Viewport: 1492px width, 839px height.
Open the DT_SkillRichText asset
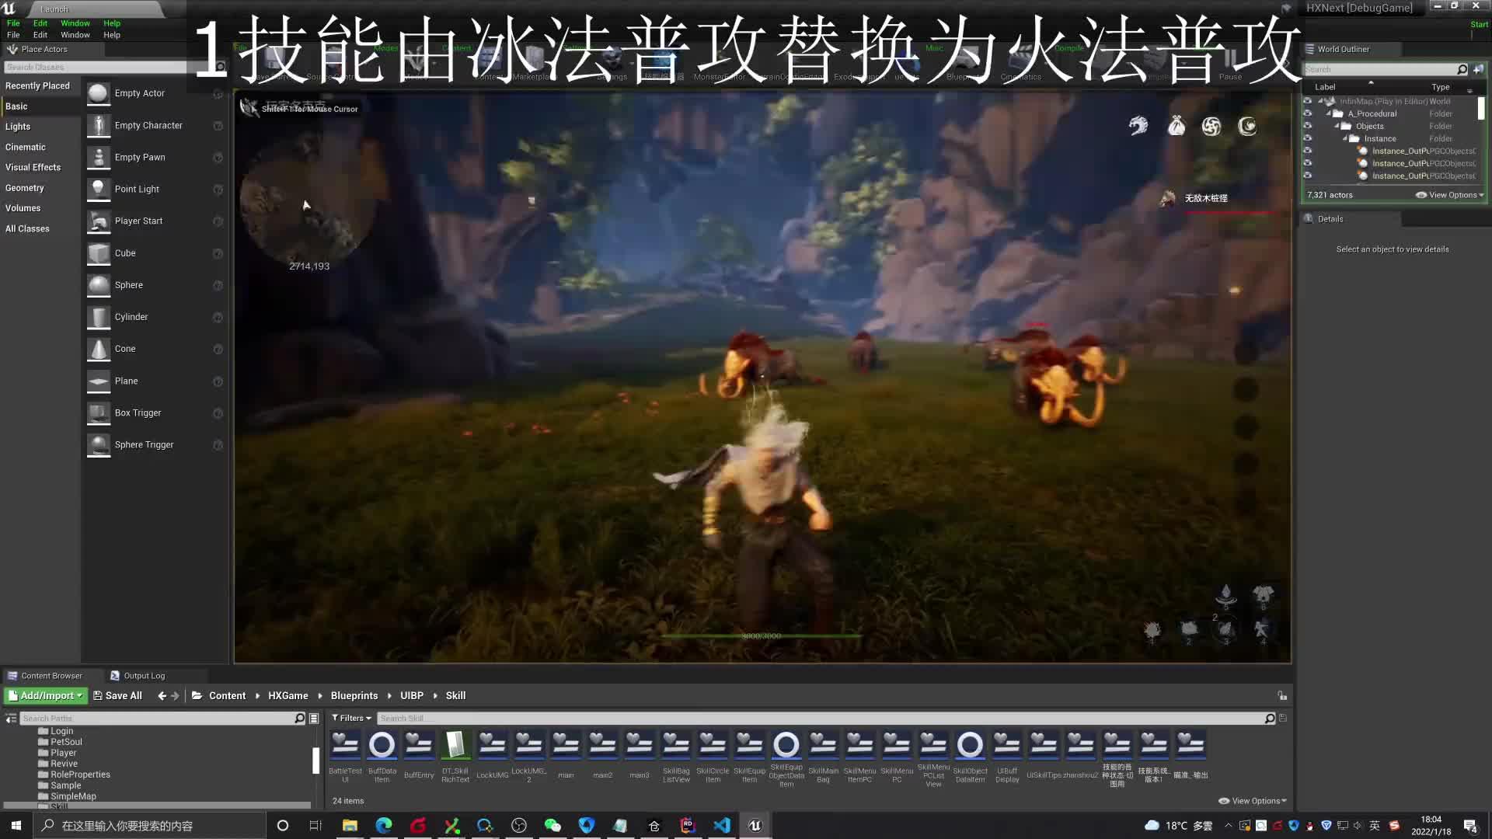(x=455, y=757)
